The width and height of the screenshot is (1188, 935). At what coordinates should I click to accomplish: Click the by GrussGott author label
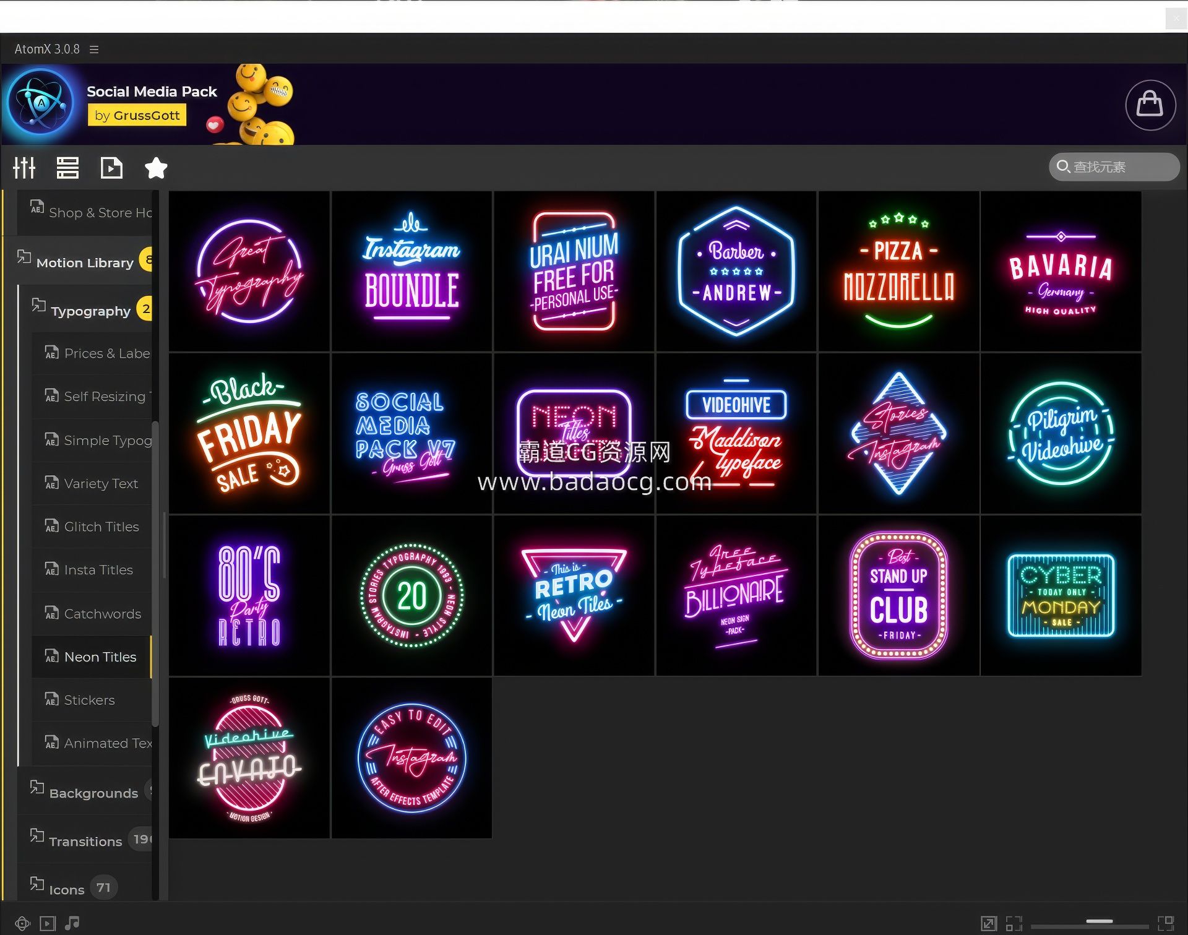pyautogui.click(x=137, y=115)
